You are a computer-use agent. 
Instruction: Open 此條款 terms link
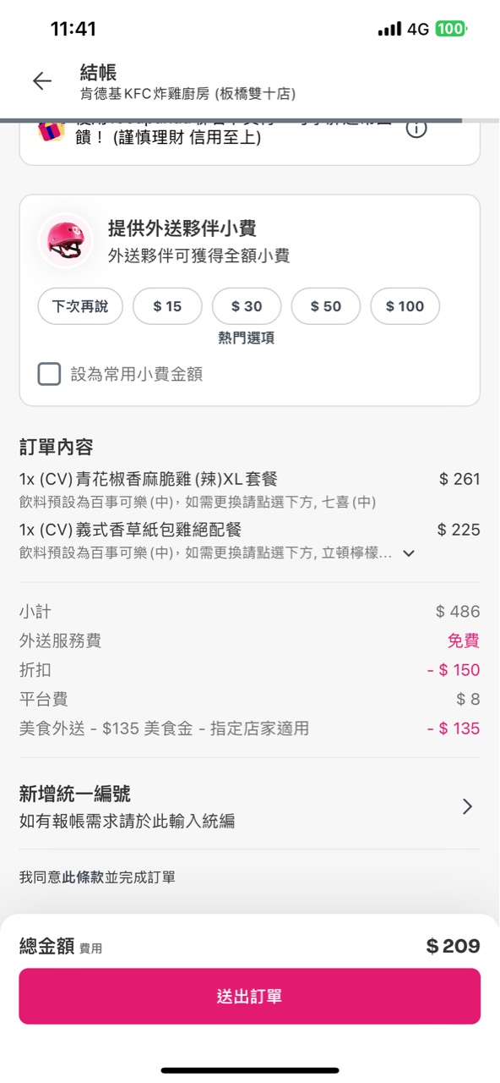pos(83,877)
